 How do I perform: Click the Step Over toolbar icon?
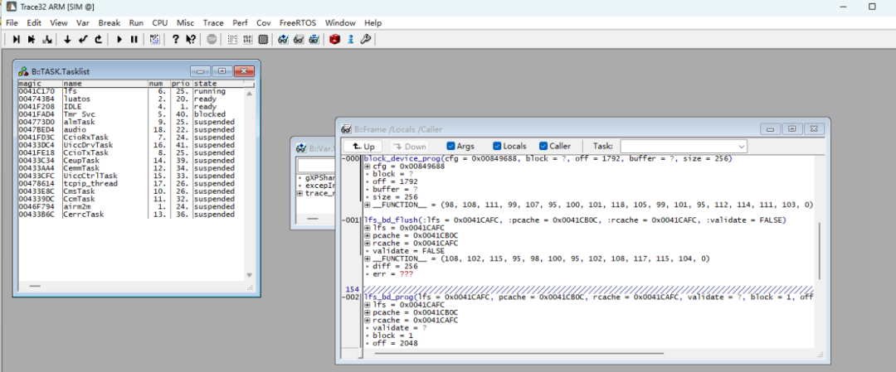click(x=32, y=40)
